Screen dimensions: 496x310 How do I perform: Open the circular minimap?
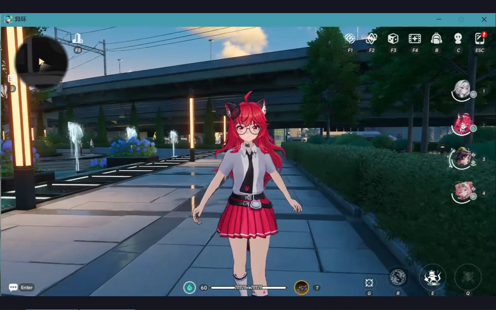41,62
